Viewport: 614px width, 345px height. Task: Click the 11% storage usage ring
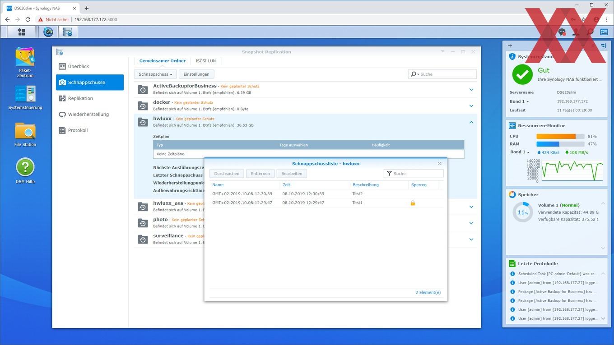523,212
